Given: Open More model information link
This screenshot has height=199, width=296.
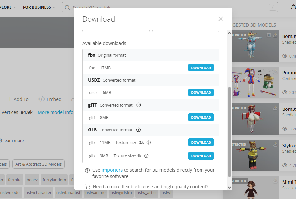Looking at the screenshot, I should (x=56, y=112).
